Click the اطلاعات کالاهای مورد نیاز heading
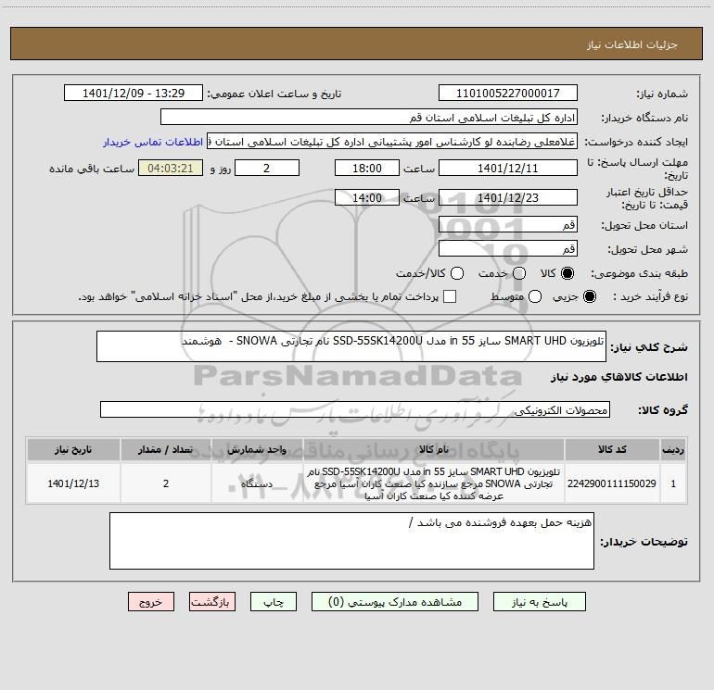Viewport: 714px width, 690px height. (x=619, y=377)
